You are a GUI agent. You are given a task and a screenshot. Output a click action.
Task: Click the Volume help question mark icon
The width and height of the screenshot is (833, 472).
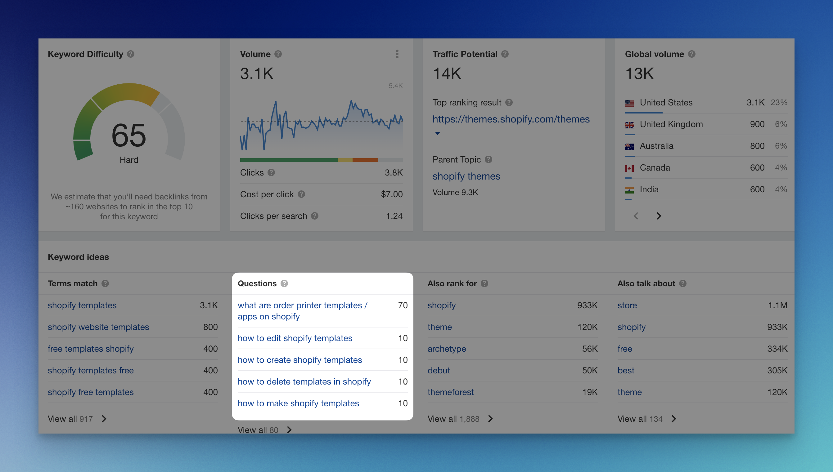(278, 54)
